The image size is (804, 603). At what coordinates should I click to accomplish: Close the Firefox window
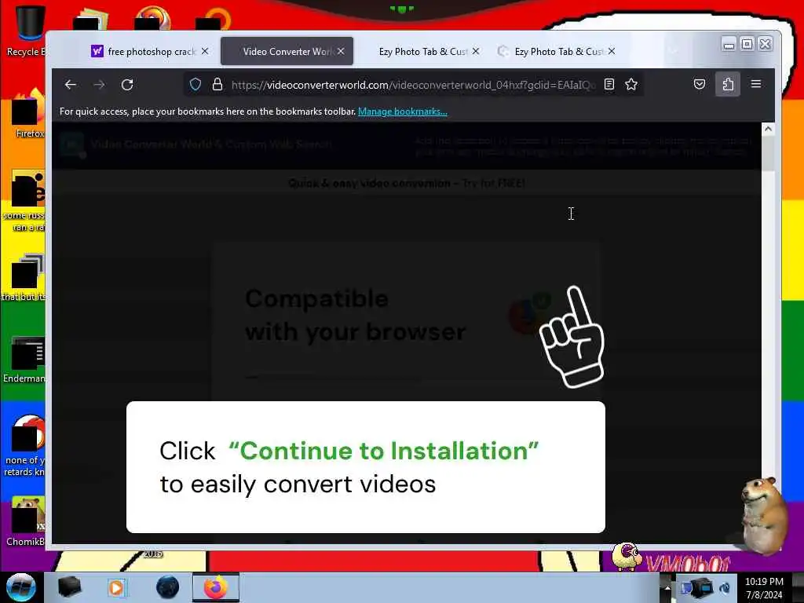(x=765, y=44)
